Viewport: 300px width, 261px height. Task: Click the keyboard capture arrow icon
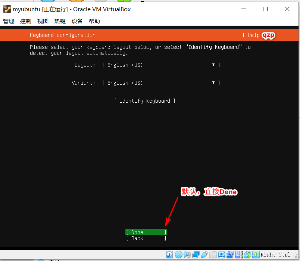coord(256,255)
